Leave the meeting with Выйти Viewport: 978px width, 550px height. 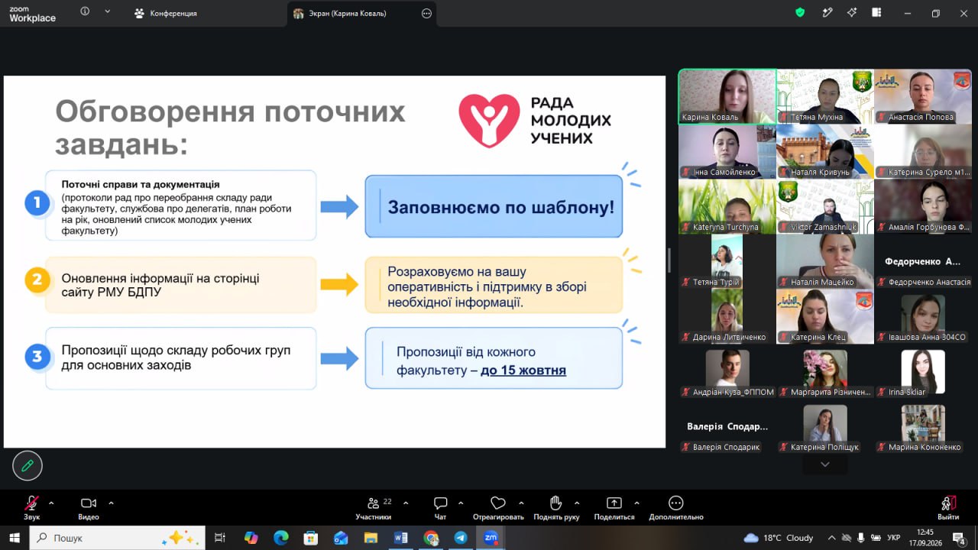(x=948, y=508)
